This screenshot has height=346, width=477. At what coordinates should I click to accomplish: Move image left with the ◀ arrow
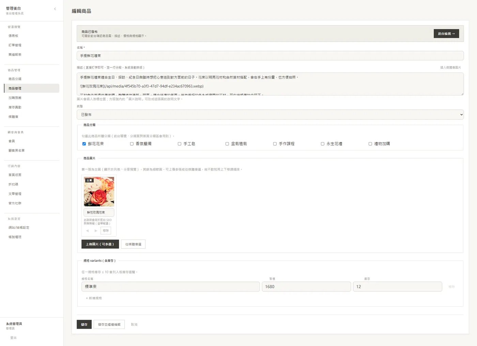click(x=88, y=231)
